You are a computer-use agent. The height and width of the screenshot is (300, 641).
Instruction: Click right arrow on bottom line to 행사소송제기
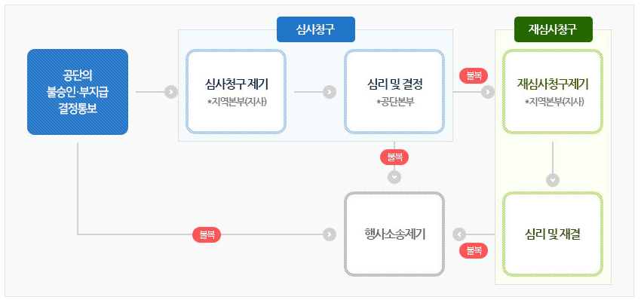point(330,234)
